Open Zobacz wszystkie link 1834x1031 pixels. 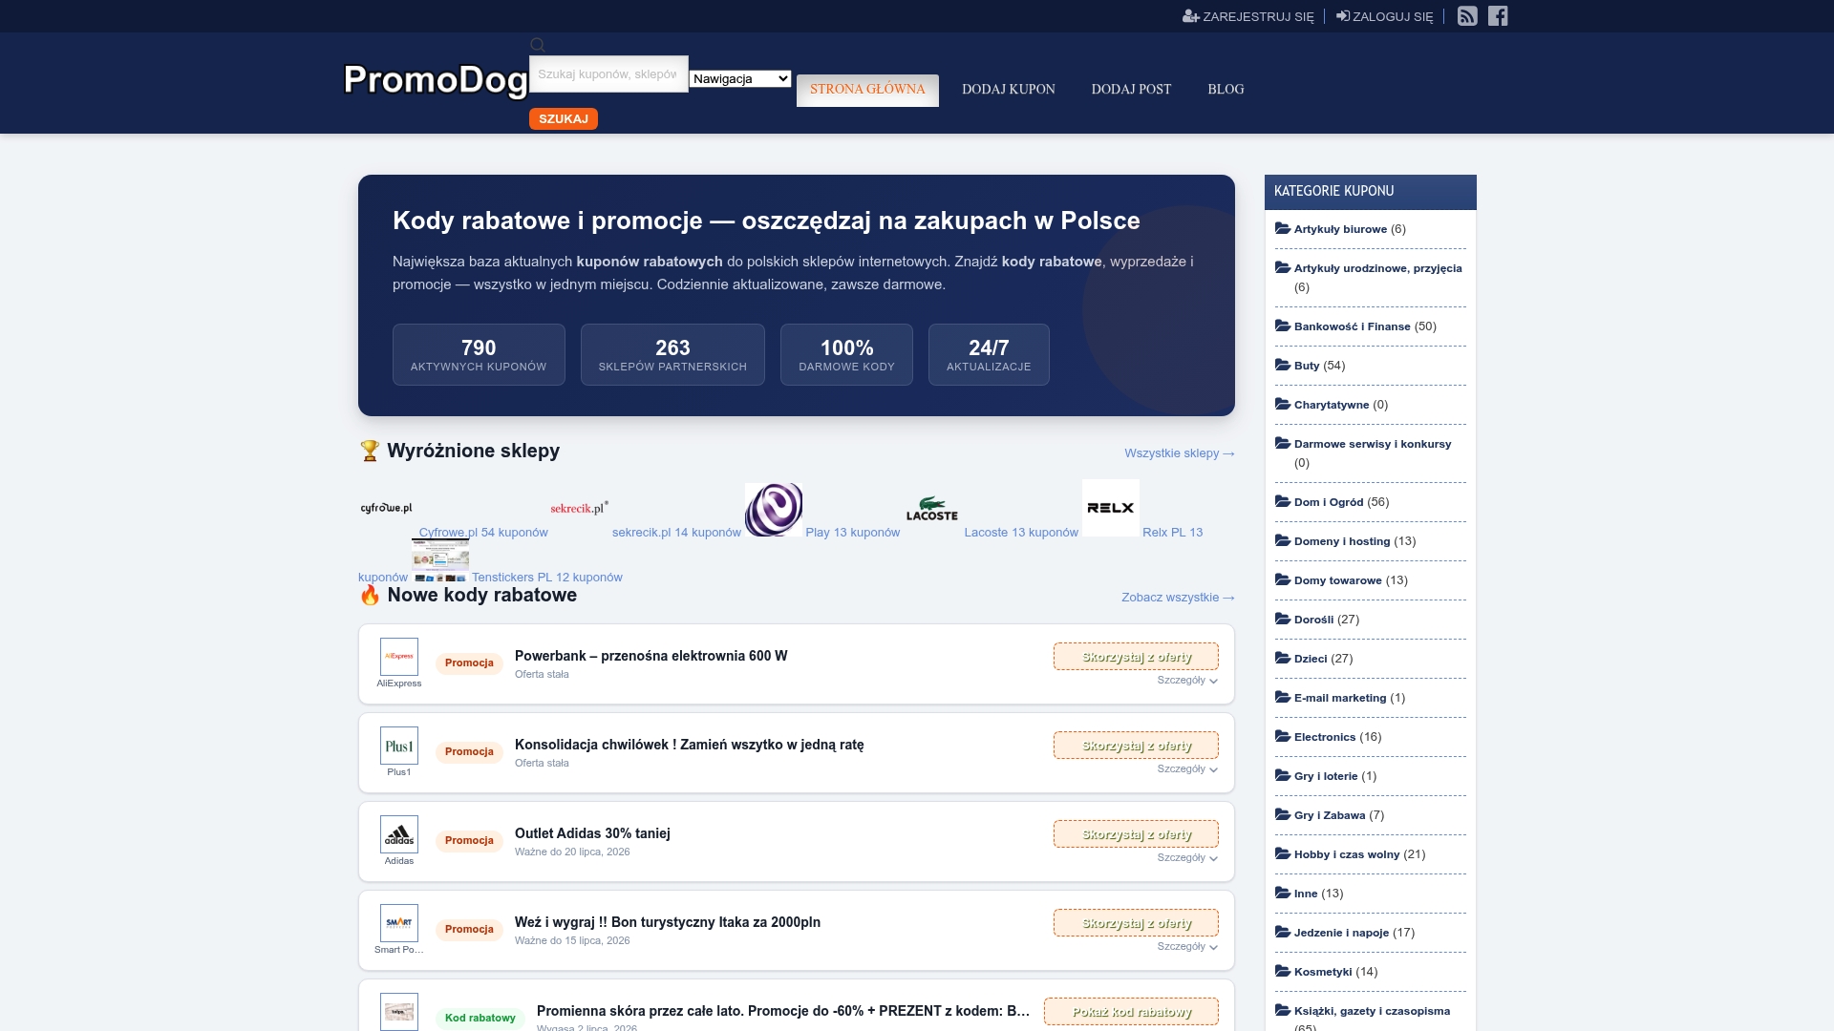(x=1178, y=598)
